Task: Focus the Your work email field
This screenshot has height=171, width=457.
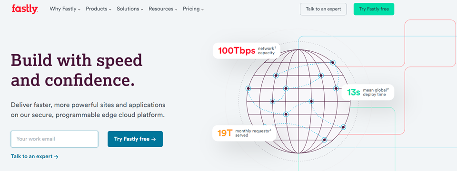Action: coord(54,139)
